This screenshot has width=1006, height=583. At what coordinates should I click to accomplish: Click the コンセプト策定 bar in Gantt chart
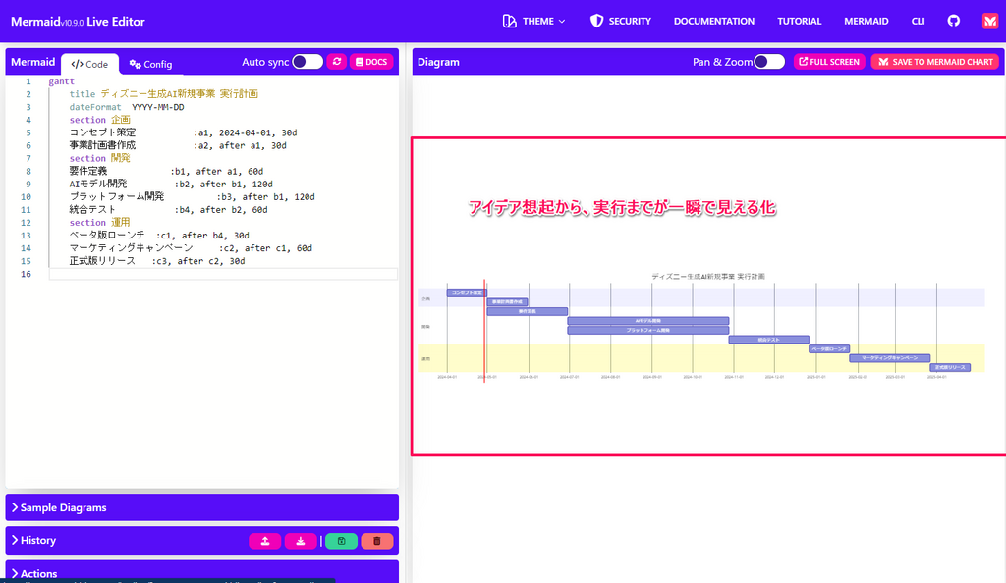(x=467, y=292)
